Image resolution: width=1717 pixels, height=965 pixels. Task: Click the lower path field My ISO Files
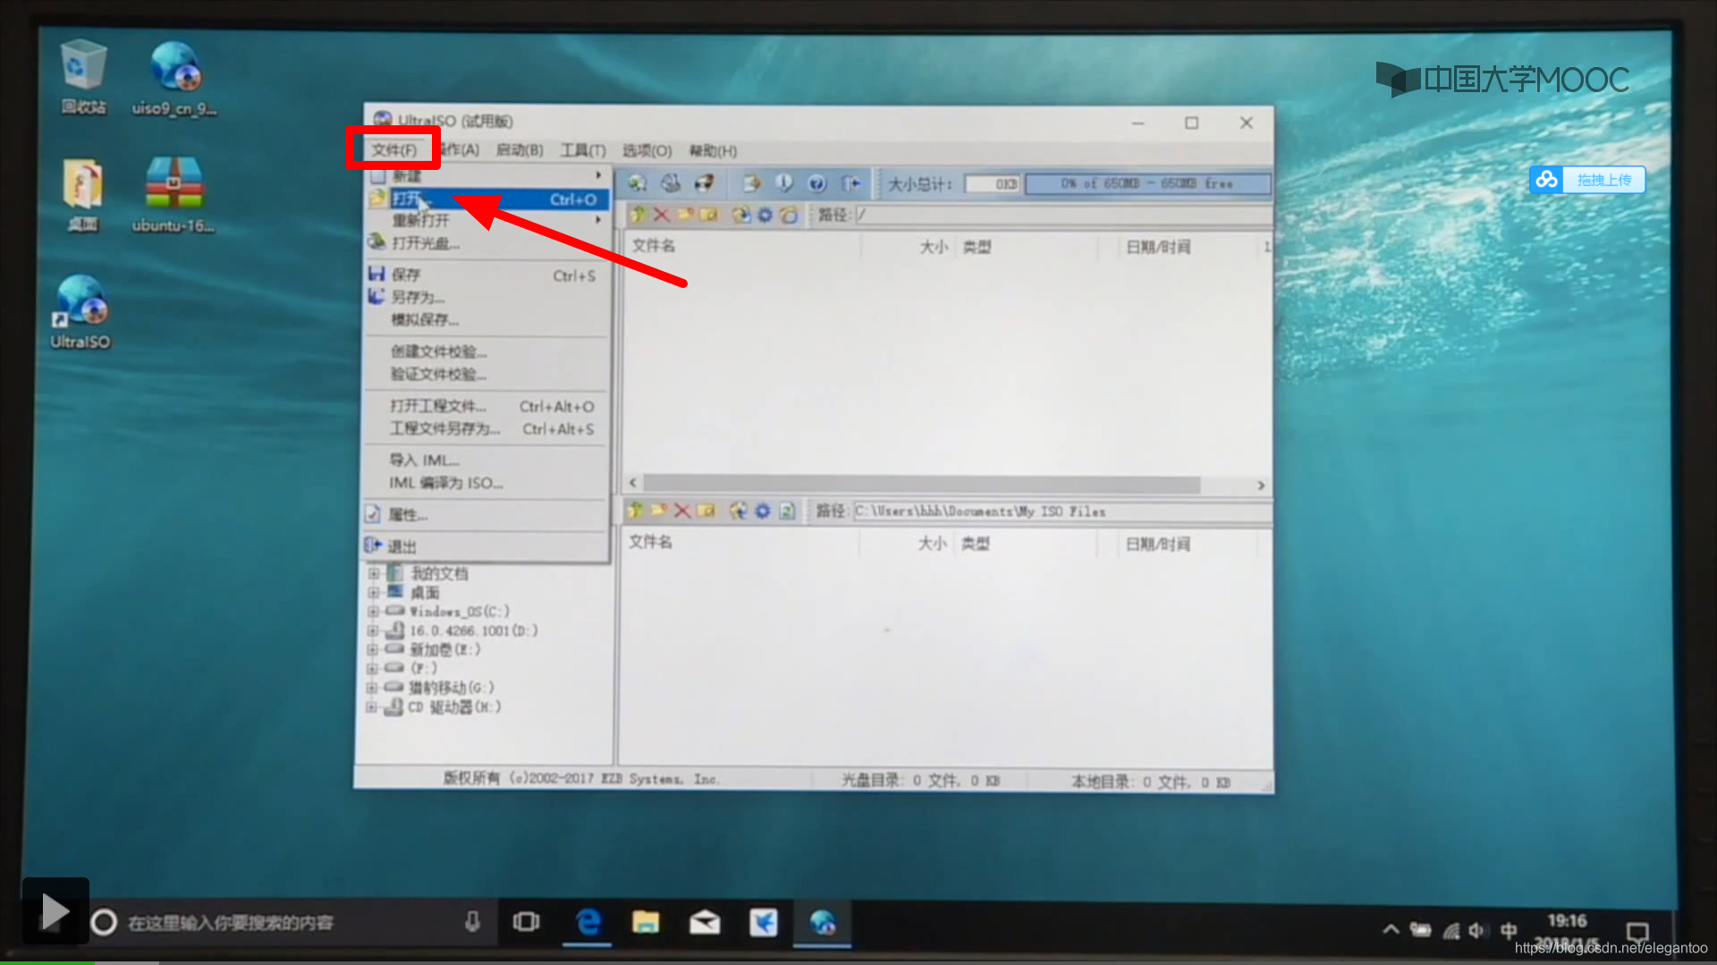point(1061,512)
